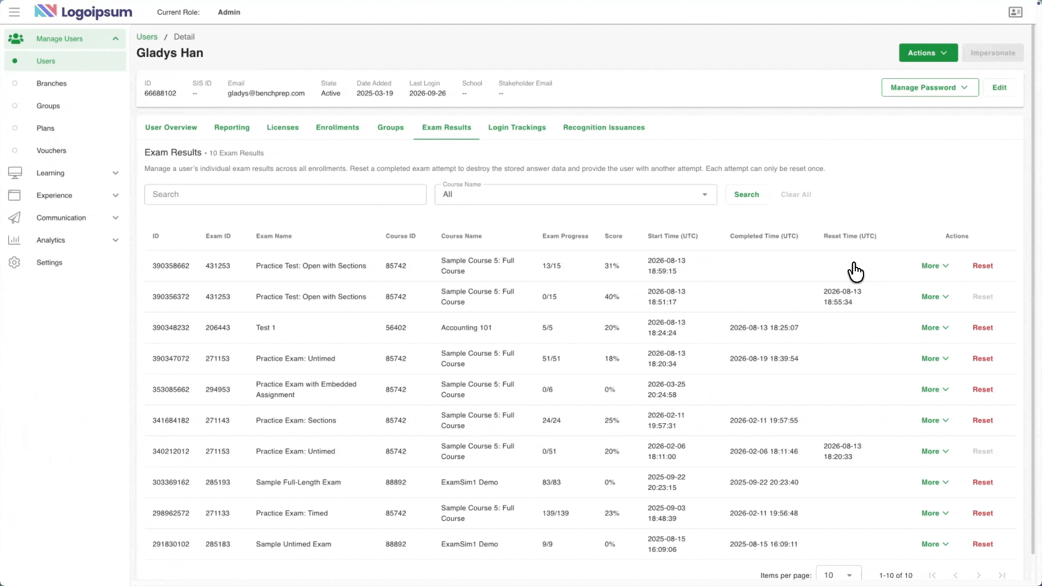
Task: Reset the Practice Exam: Sections attempt
Action: (982, 421)
